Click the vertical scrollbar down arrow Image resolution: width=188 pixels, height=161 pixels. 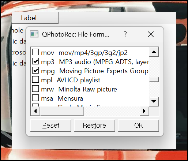click(154, 101)
